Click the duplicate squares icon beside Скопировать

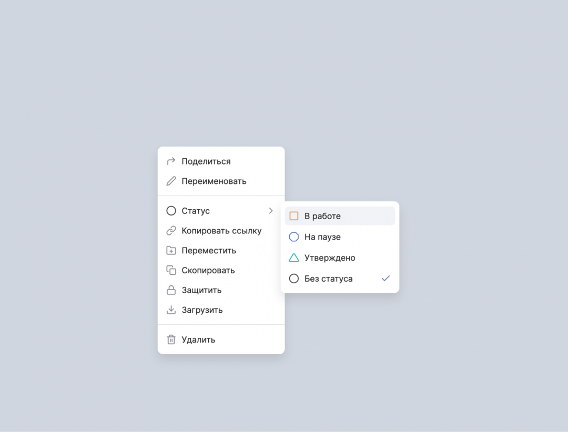coord(171,270)
